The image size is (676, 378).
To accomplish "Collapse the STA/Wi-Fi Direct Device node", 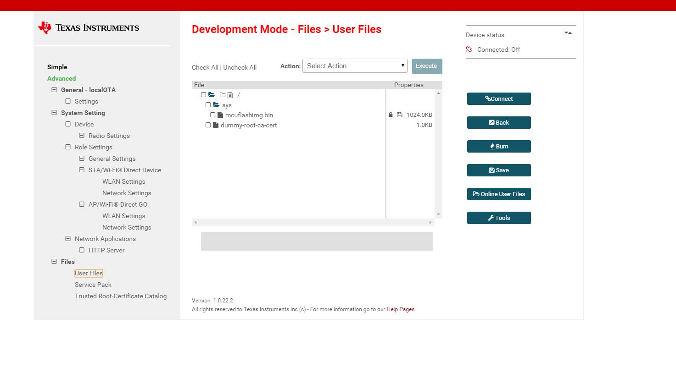I will pos(82,170).
